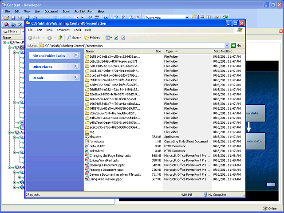Click the third icon in Developer second toolbar row
Screen dimensions: 284x213
[x=20, y=24]
